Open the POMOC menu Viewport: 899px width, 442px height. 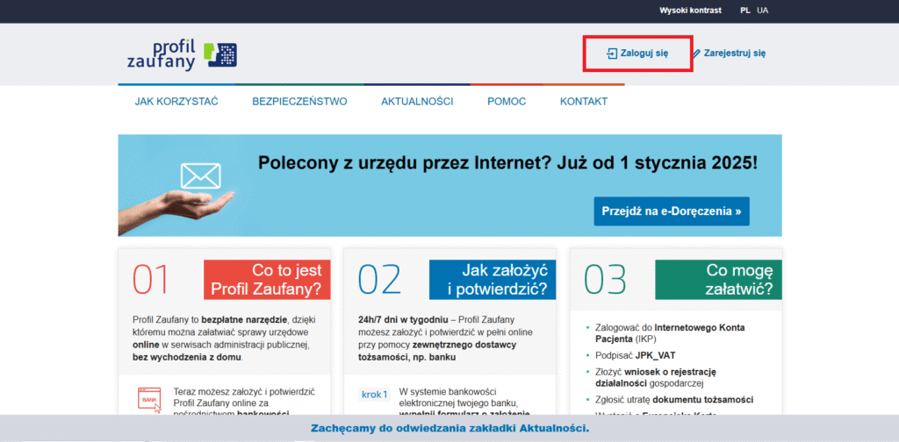tap(507, 102)
